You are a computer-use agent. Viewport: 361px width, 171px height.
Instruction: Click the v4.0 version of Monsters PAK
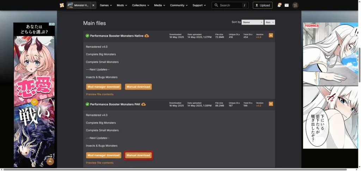click(258, 106)
